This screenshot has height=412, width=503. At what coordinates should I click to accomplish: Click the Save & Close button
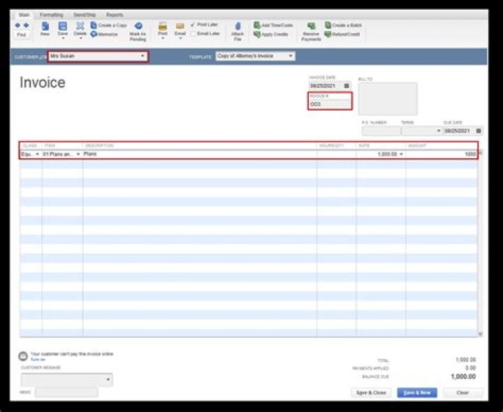[371, 392]
